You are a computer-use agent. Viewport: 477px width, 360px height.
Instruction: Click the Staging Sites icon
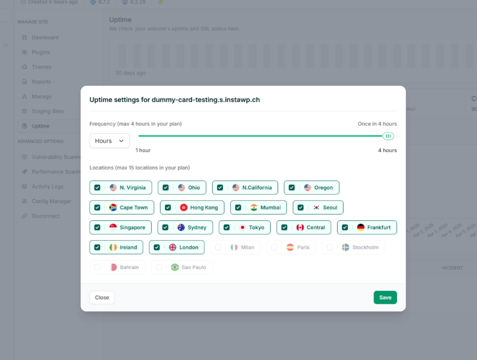tap(25, 111)
